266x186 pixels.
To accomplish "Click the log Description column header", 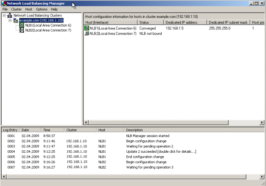I will tap(195, 130).
